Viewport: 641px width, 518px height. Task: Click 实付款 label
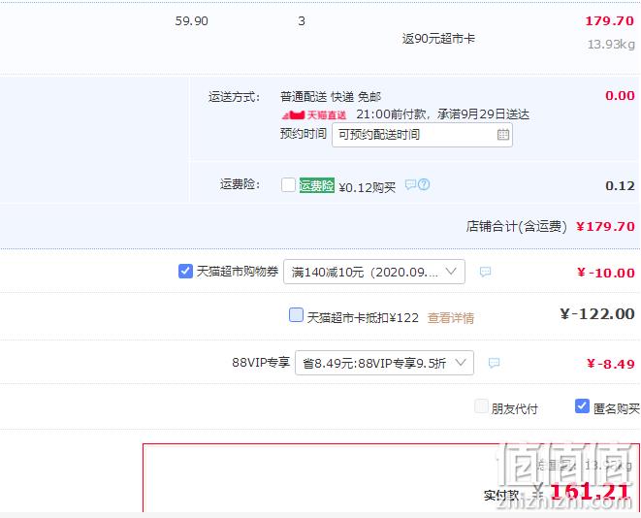pyautogui.click(x=501, y=496)
